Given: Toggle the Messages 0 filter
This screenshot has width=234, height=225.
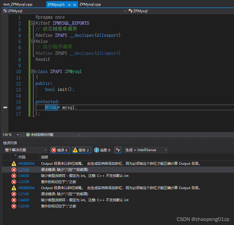Looking at the screenshot, I should (x=102, y=150).
